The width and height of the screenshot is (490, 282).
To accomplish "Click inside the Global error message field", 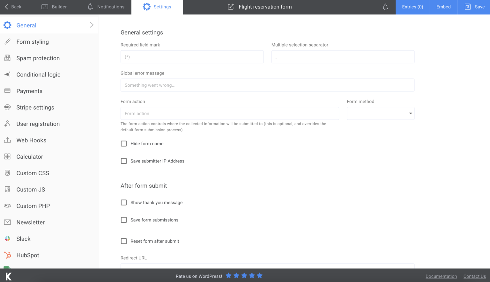I will [x=267, y=85].
